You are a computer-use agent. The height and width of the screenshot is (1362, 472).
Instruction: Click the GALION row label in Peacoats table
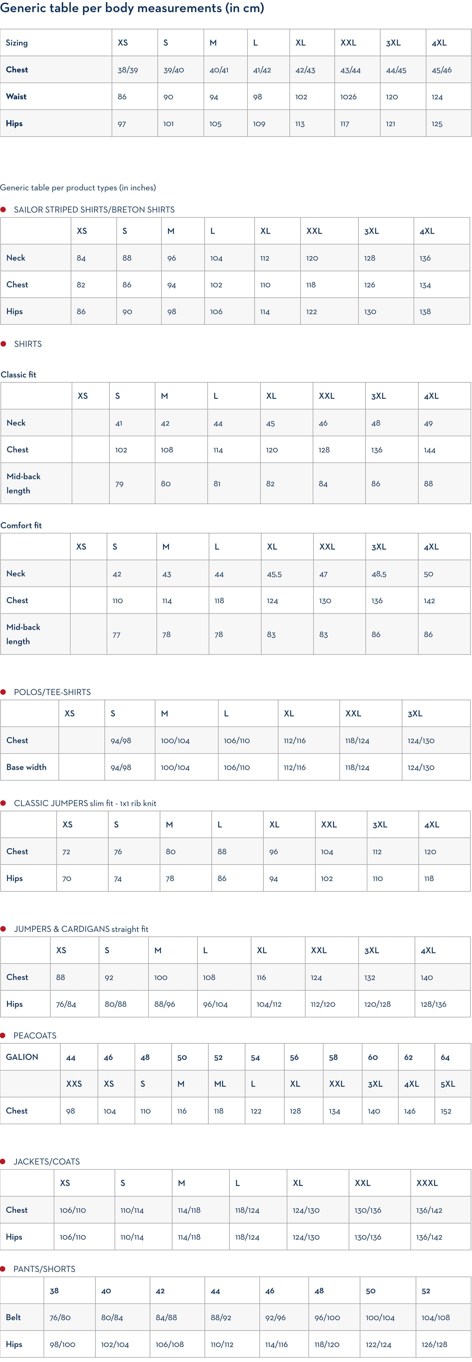[x=22, y=1056]
